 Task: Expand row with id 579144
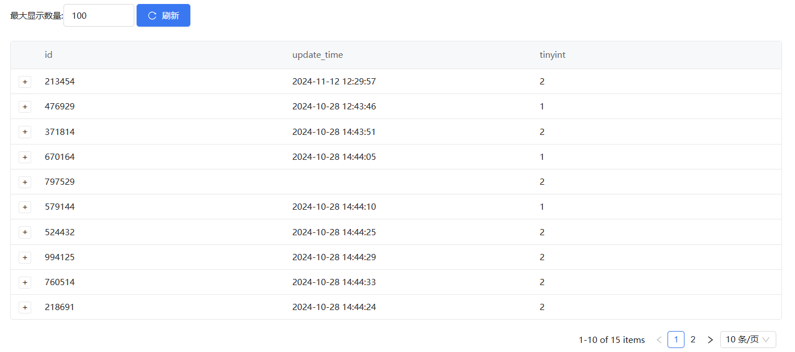coord(25,207)
